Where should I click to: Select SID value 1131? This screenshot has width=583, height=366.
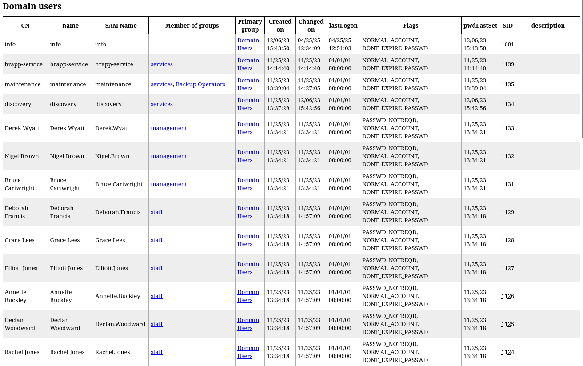point(507,184)
